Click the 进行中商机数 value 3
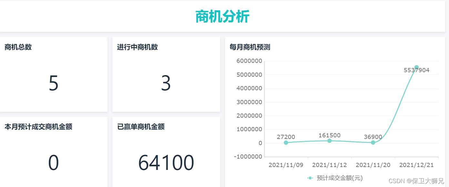449x187 pixels. [x=166, y=83]
